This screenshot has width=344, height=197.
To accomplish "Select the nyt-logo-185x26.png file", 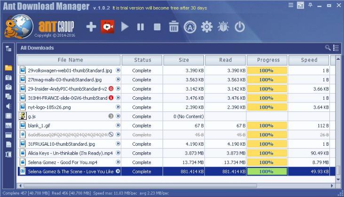I will [49, 107].
